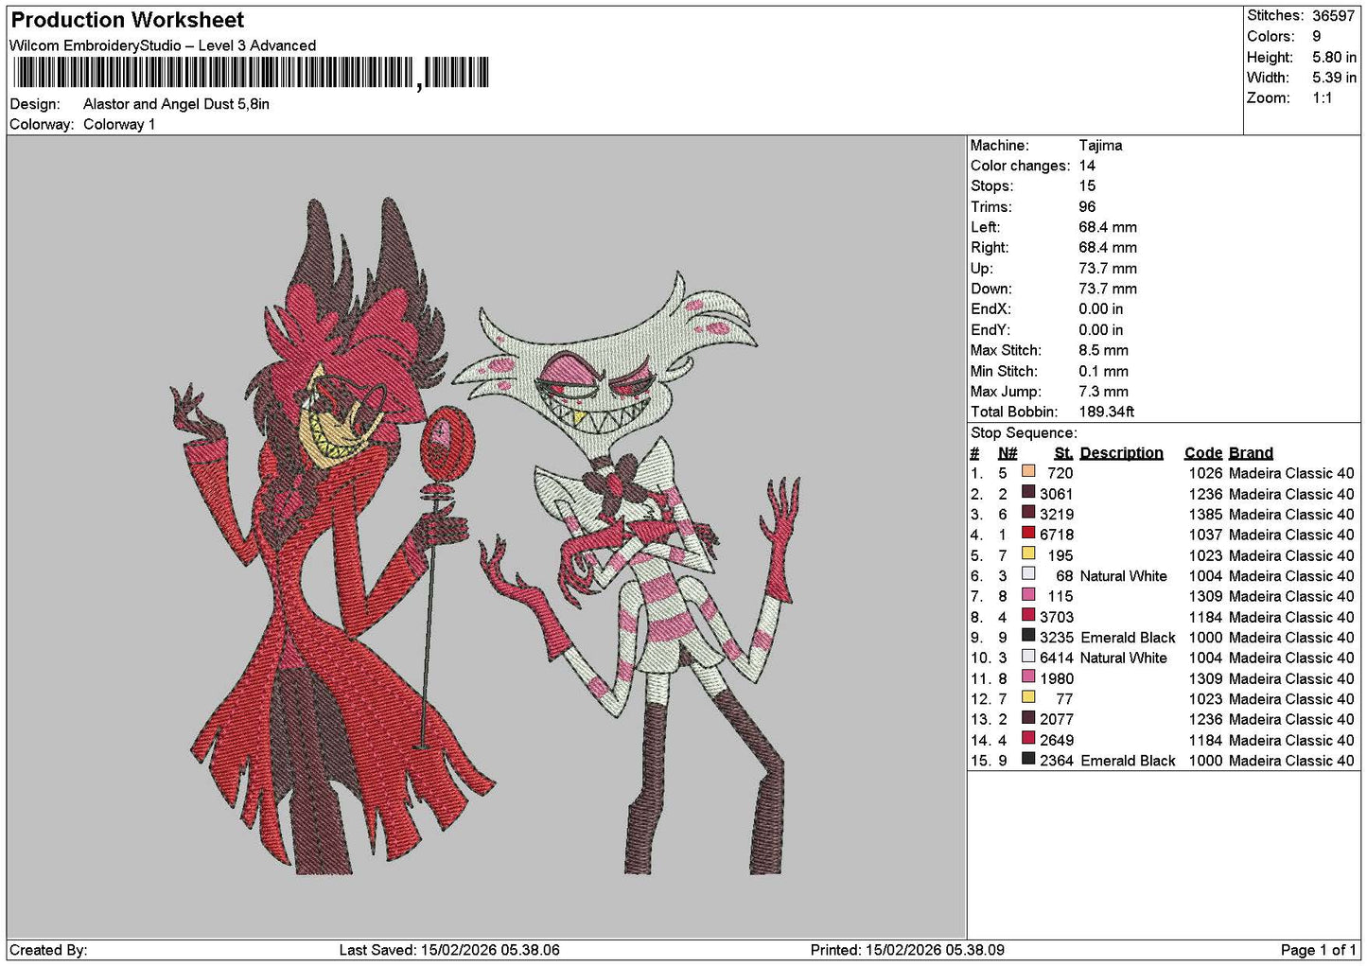The height and width of the screenshot is (966, 1367).
Task: Click the Stitches value '36597'
Action: click(1333, 16)
